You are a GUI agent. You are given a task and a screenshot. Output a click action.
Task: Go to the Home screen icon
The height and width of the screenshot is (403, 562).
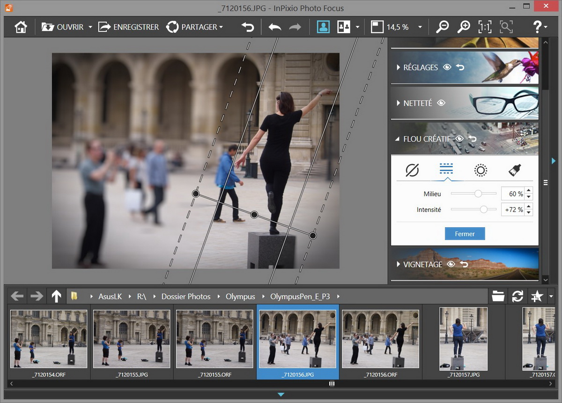click(x=21, y=27)
